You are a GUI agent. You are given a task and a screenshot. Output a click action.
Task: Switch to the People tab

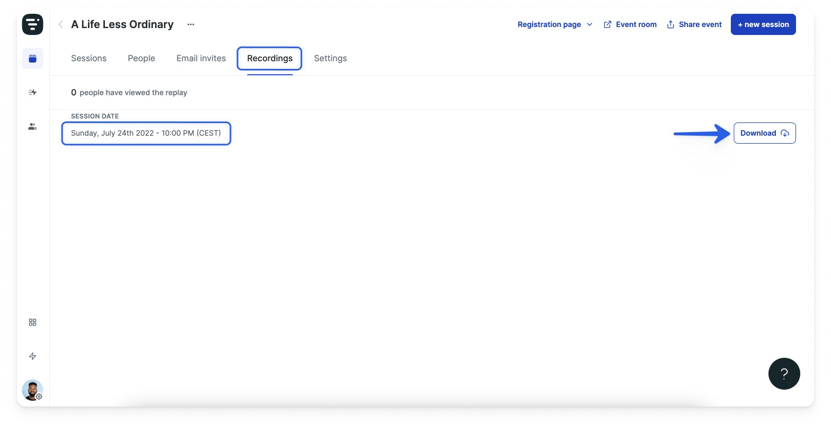point(142,58)
